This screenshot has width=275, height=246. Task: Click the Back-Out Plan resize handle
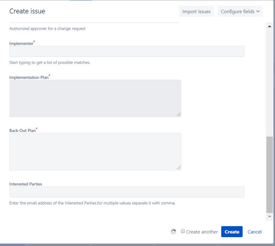tap(179, 168)
